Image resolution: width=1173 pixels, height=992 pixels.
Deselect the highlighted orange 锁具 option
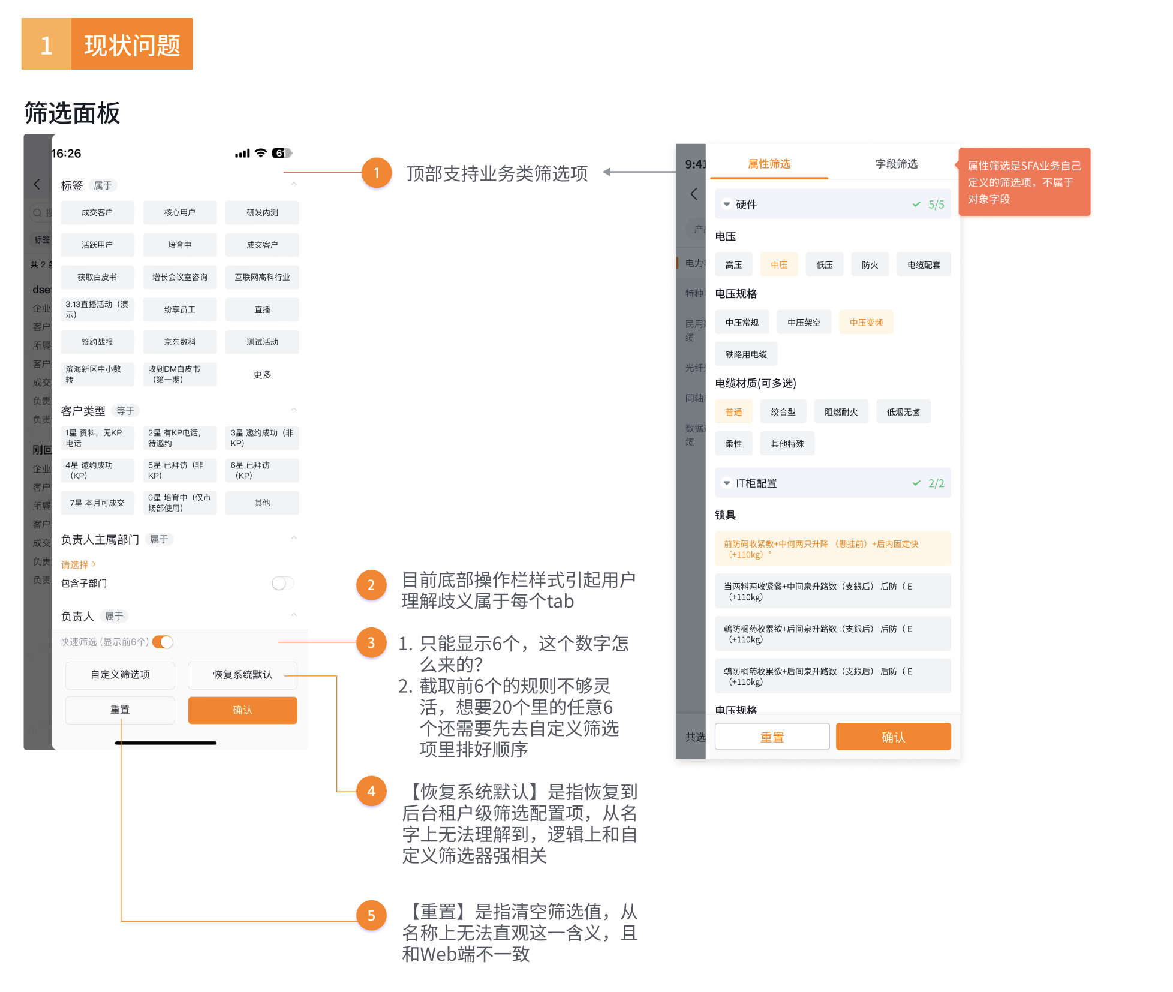(832, 548)
